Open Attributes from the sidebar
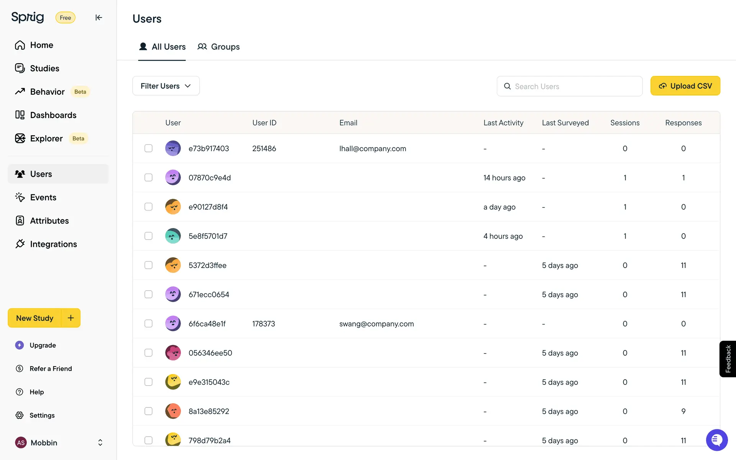The width and height of the screenshot is (736, 460). click(49, 221)
